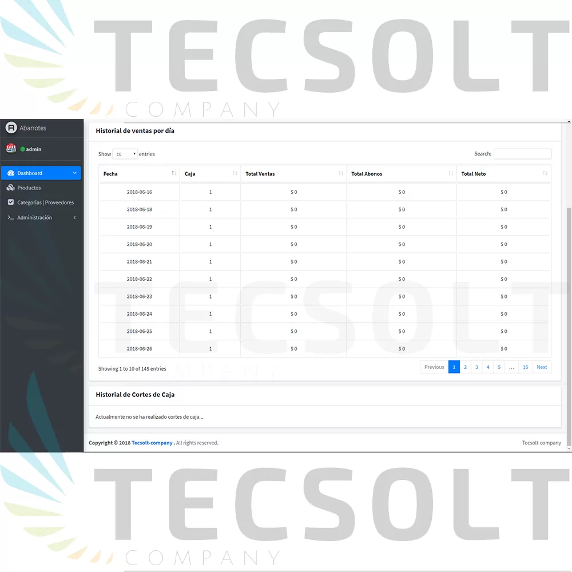Expand the Administración menu chevron

pyautogui.click(x=74, y=217)
